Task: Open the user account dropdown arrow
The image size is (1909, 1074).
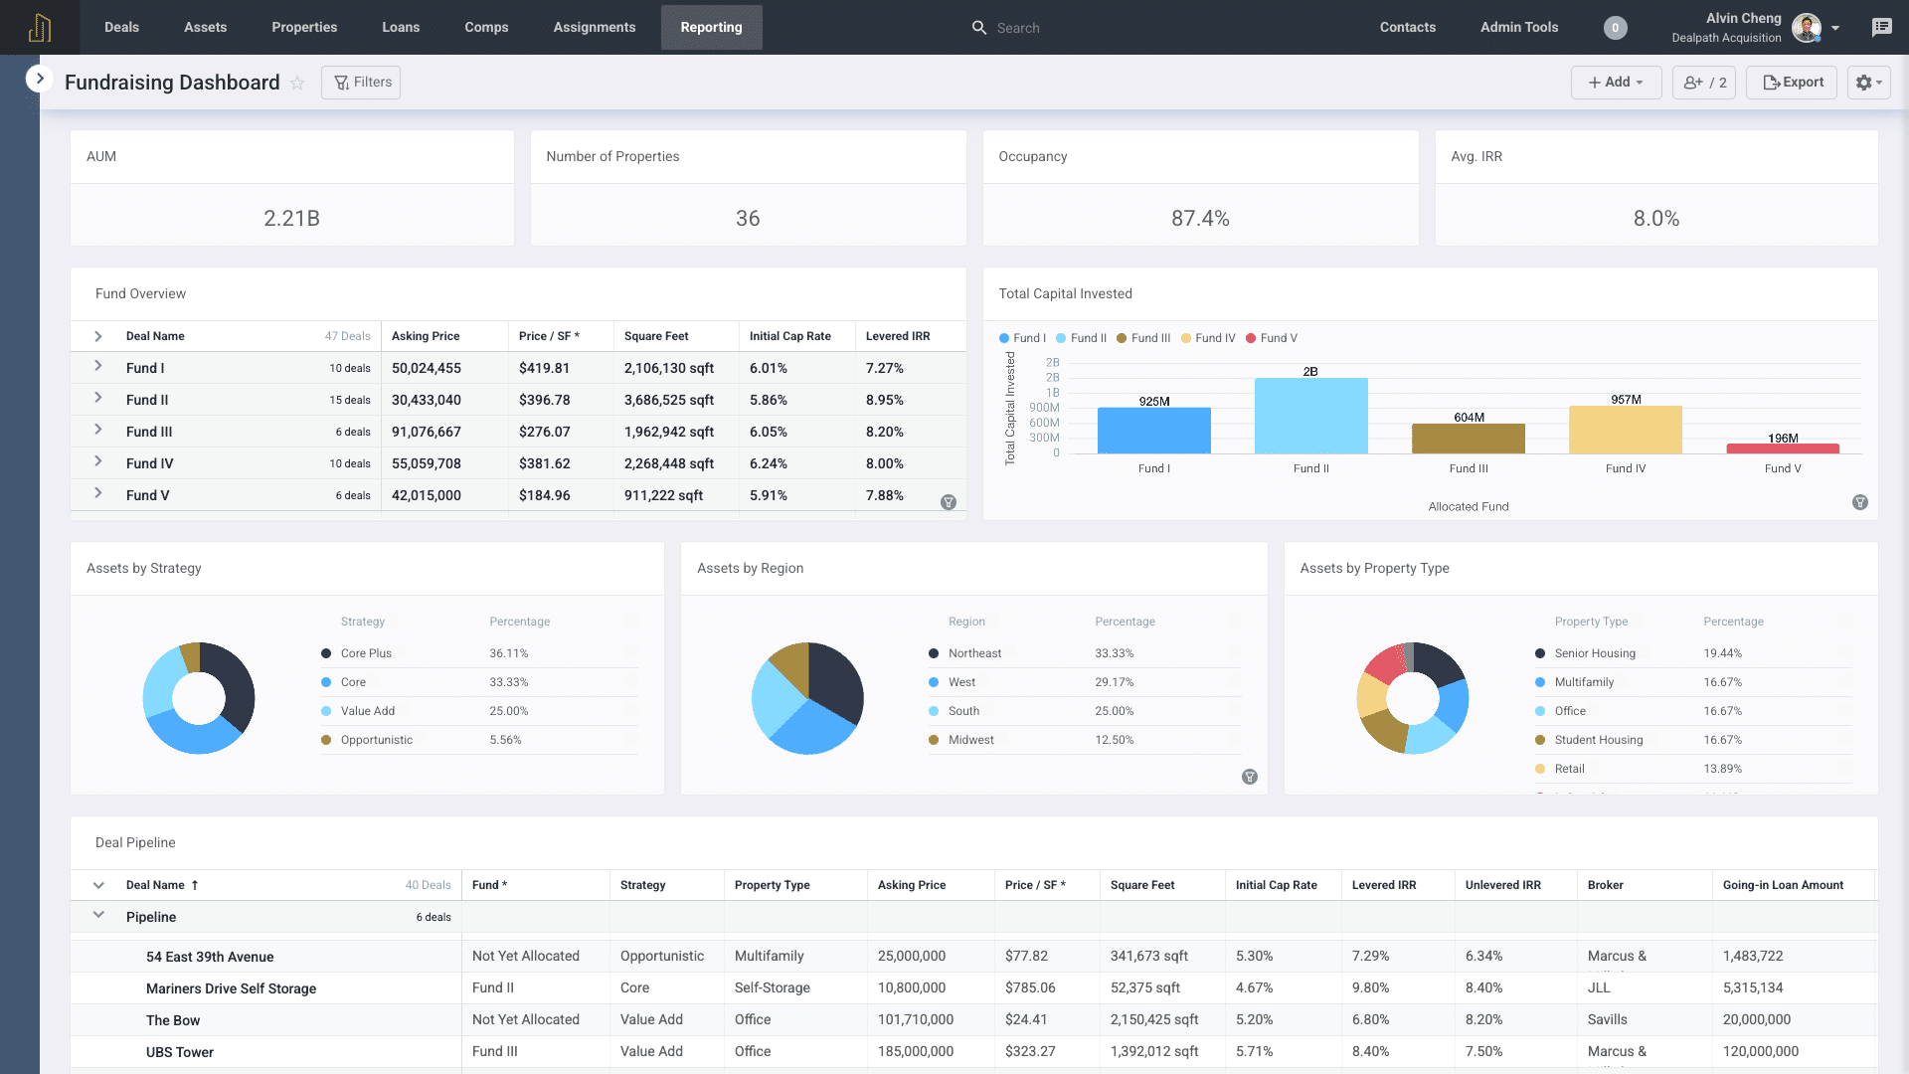Action: point(1835,28)
